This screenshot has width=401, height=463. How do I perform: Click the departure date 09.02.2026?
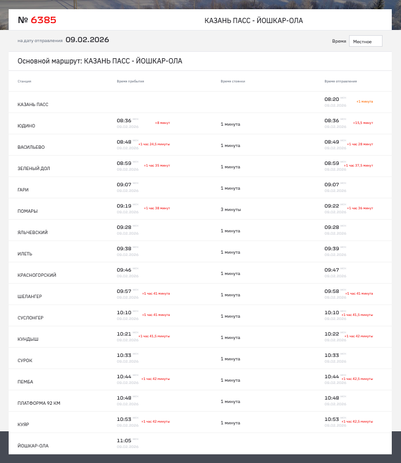[x=87, y=40]
